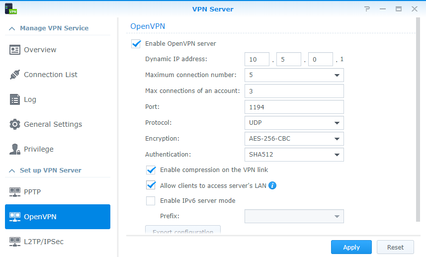The image size is (426, 257).
Task: Click the Connection List plug icon
Action: click(15, 75)
